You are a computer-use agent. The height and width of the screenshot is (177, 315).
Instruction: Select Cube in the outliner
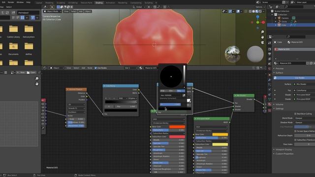pyautogui.click(x=283, y=25)
